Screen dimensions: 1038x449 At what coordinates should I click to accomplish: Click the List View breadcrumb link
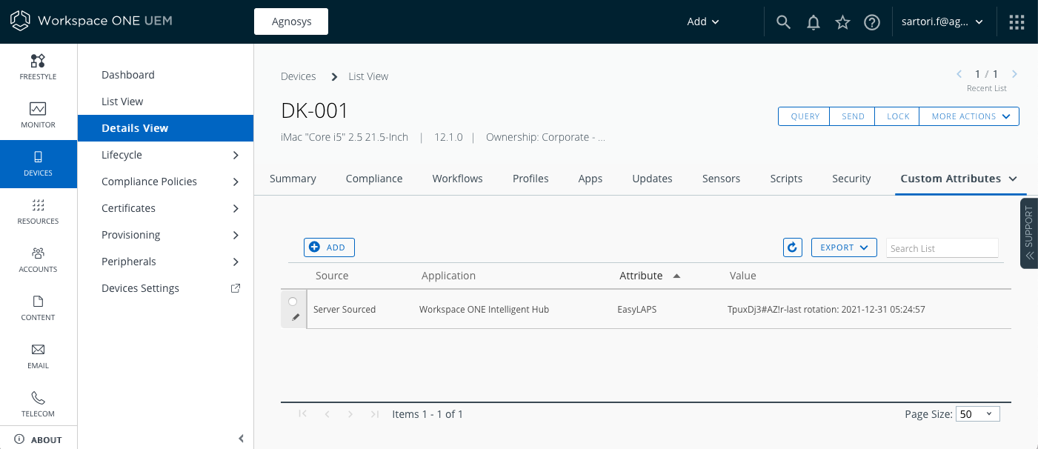pos(368,76)
